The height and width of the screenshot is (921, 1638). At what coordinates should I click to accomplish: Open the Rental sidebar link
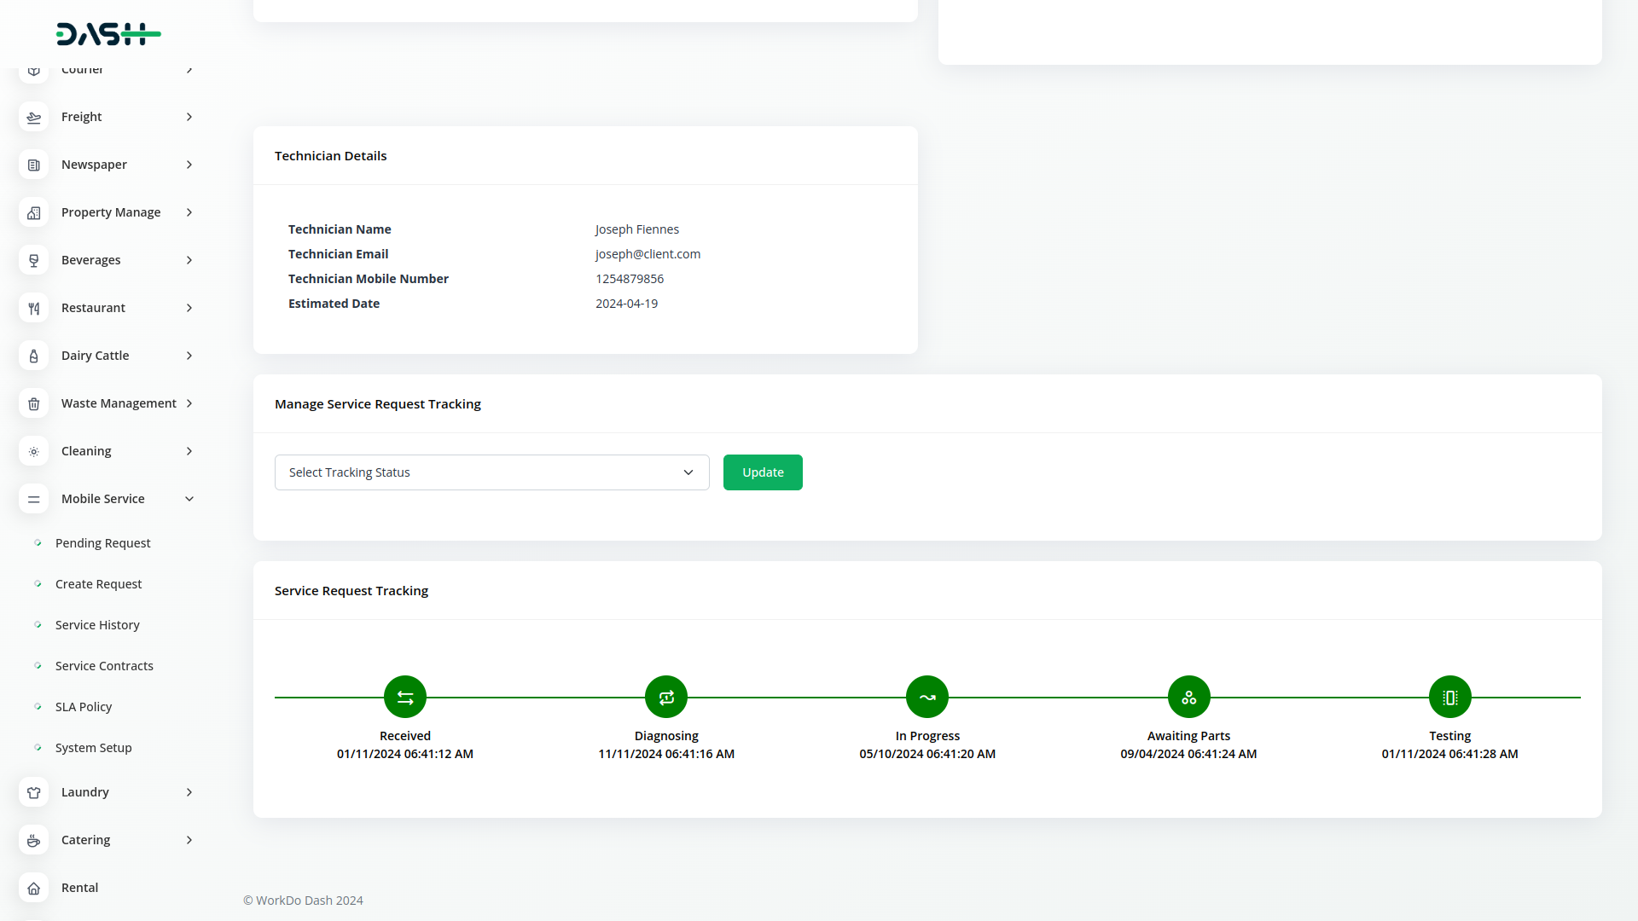79,888
